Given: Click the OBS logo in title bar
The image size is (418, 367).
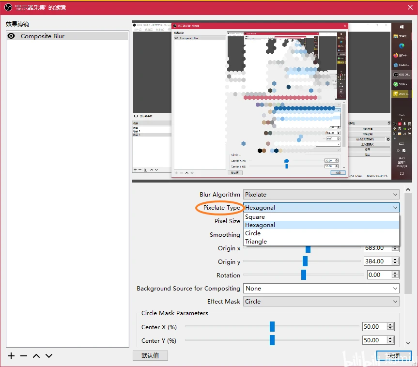Looking at the screenshot, I should (x=8, y=7).
